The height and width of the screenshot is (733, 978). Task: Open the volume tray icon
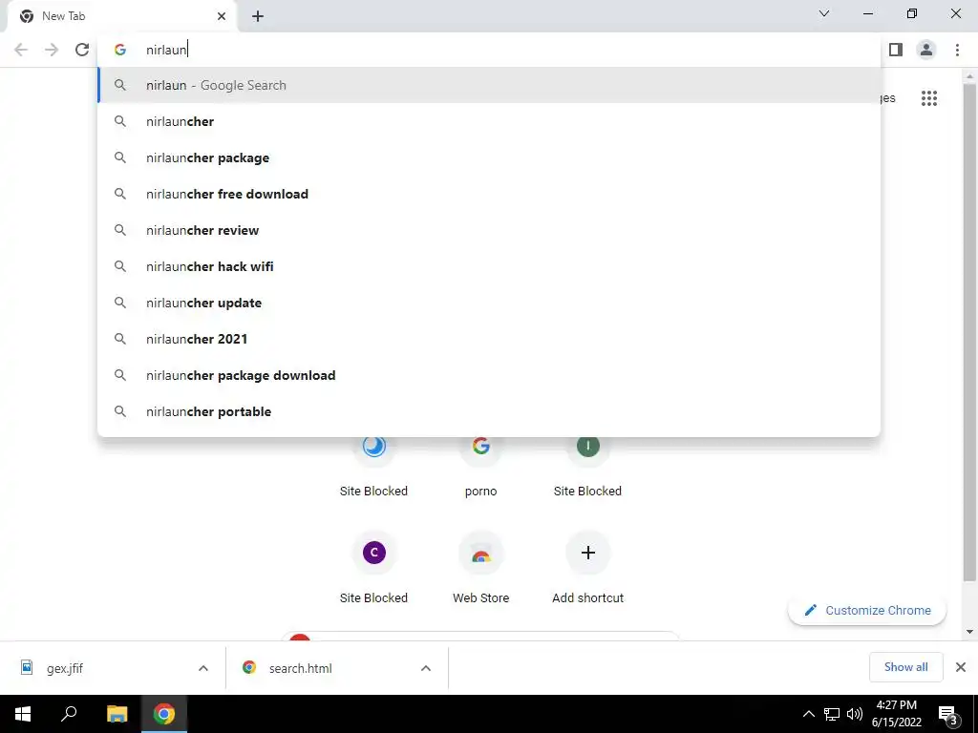855,714
